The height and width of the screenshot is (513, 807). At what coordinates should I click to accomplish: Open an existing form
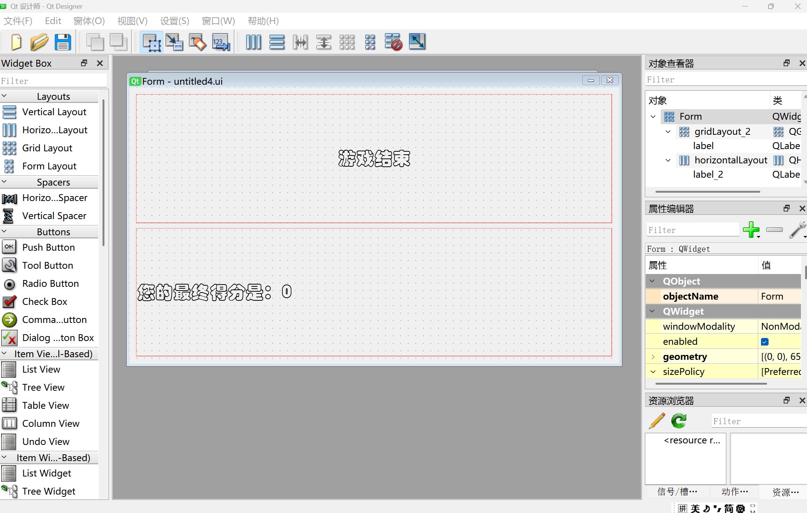39,42
